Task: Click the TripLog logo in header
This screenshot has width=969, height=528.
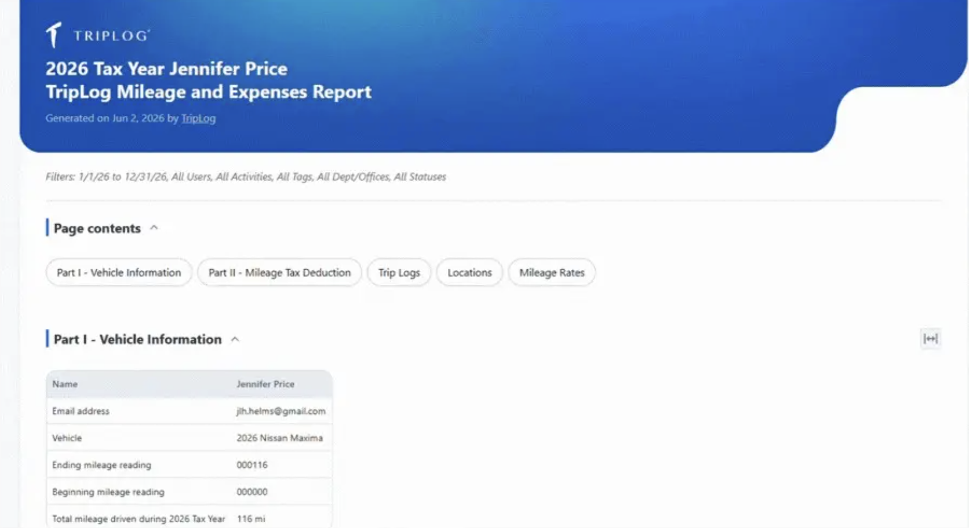Action: [x=98, y=35]
